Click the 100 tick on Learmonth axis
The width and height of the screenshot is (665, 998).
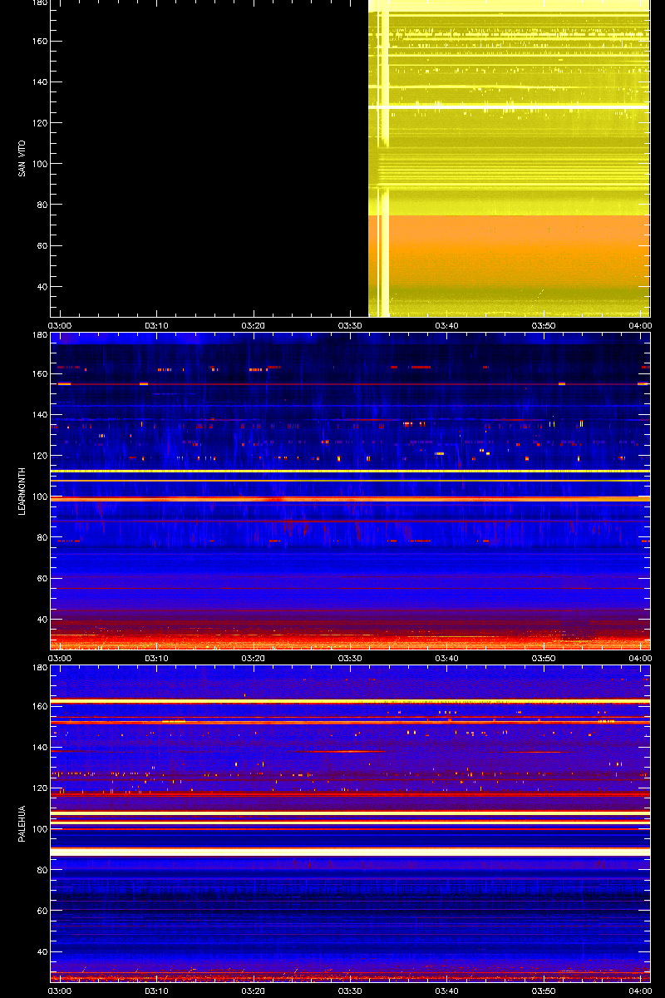coord(39,497)
